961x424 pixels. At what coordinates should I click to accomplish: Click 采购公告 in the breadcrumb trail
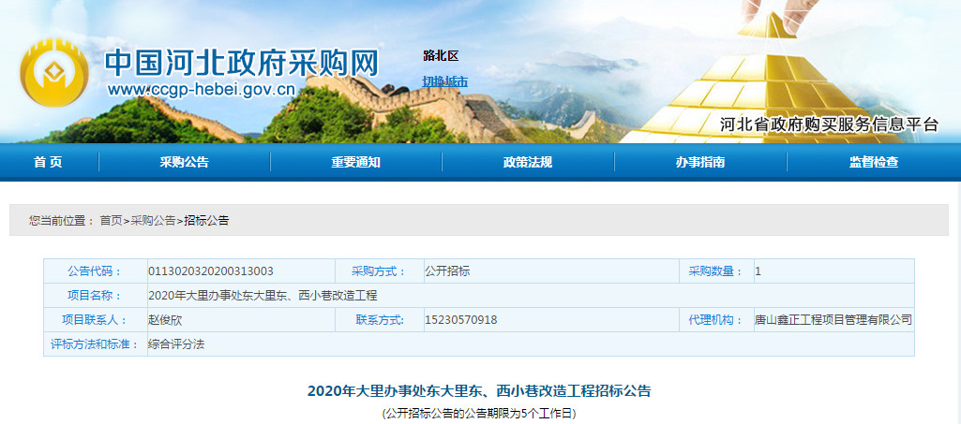[152, 221]
